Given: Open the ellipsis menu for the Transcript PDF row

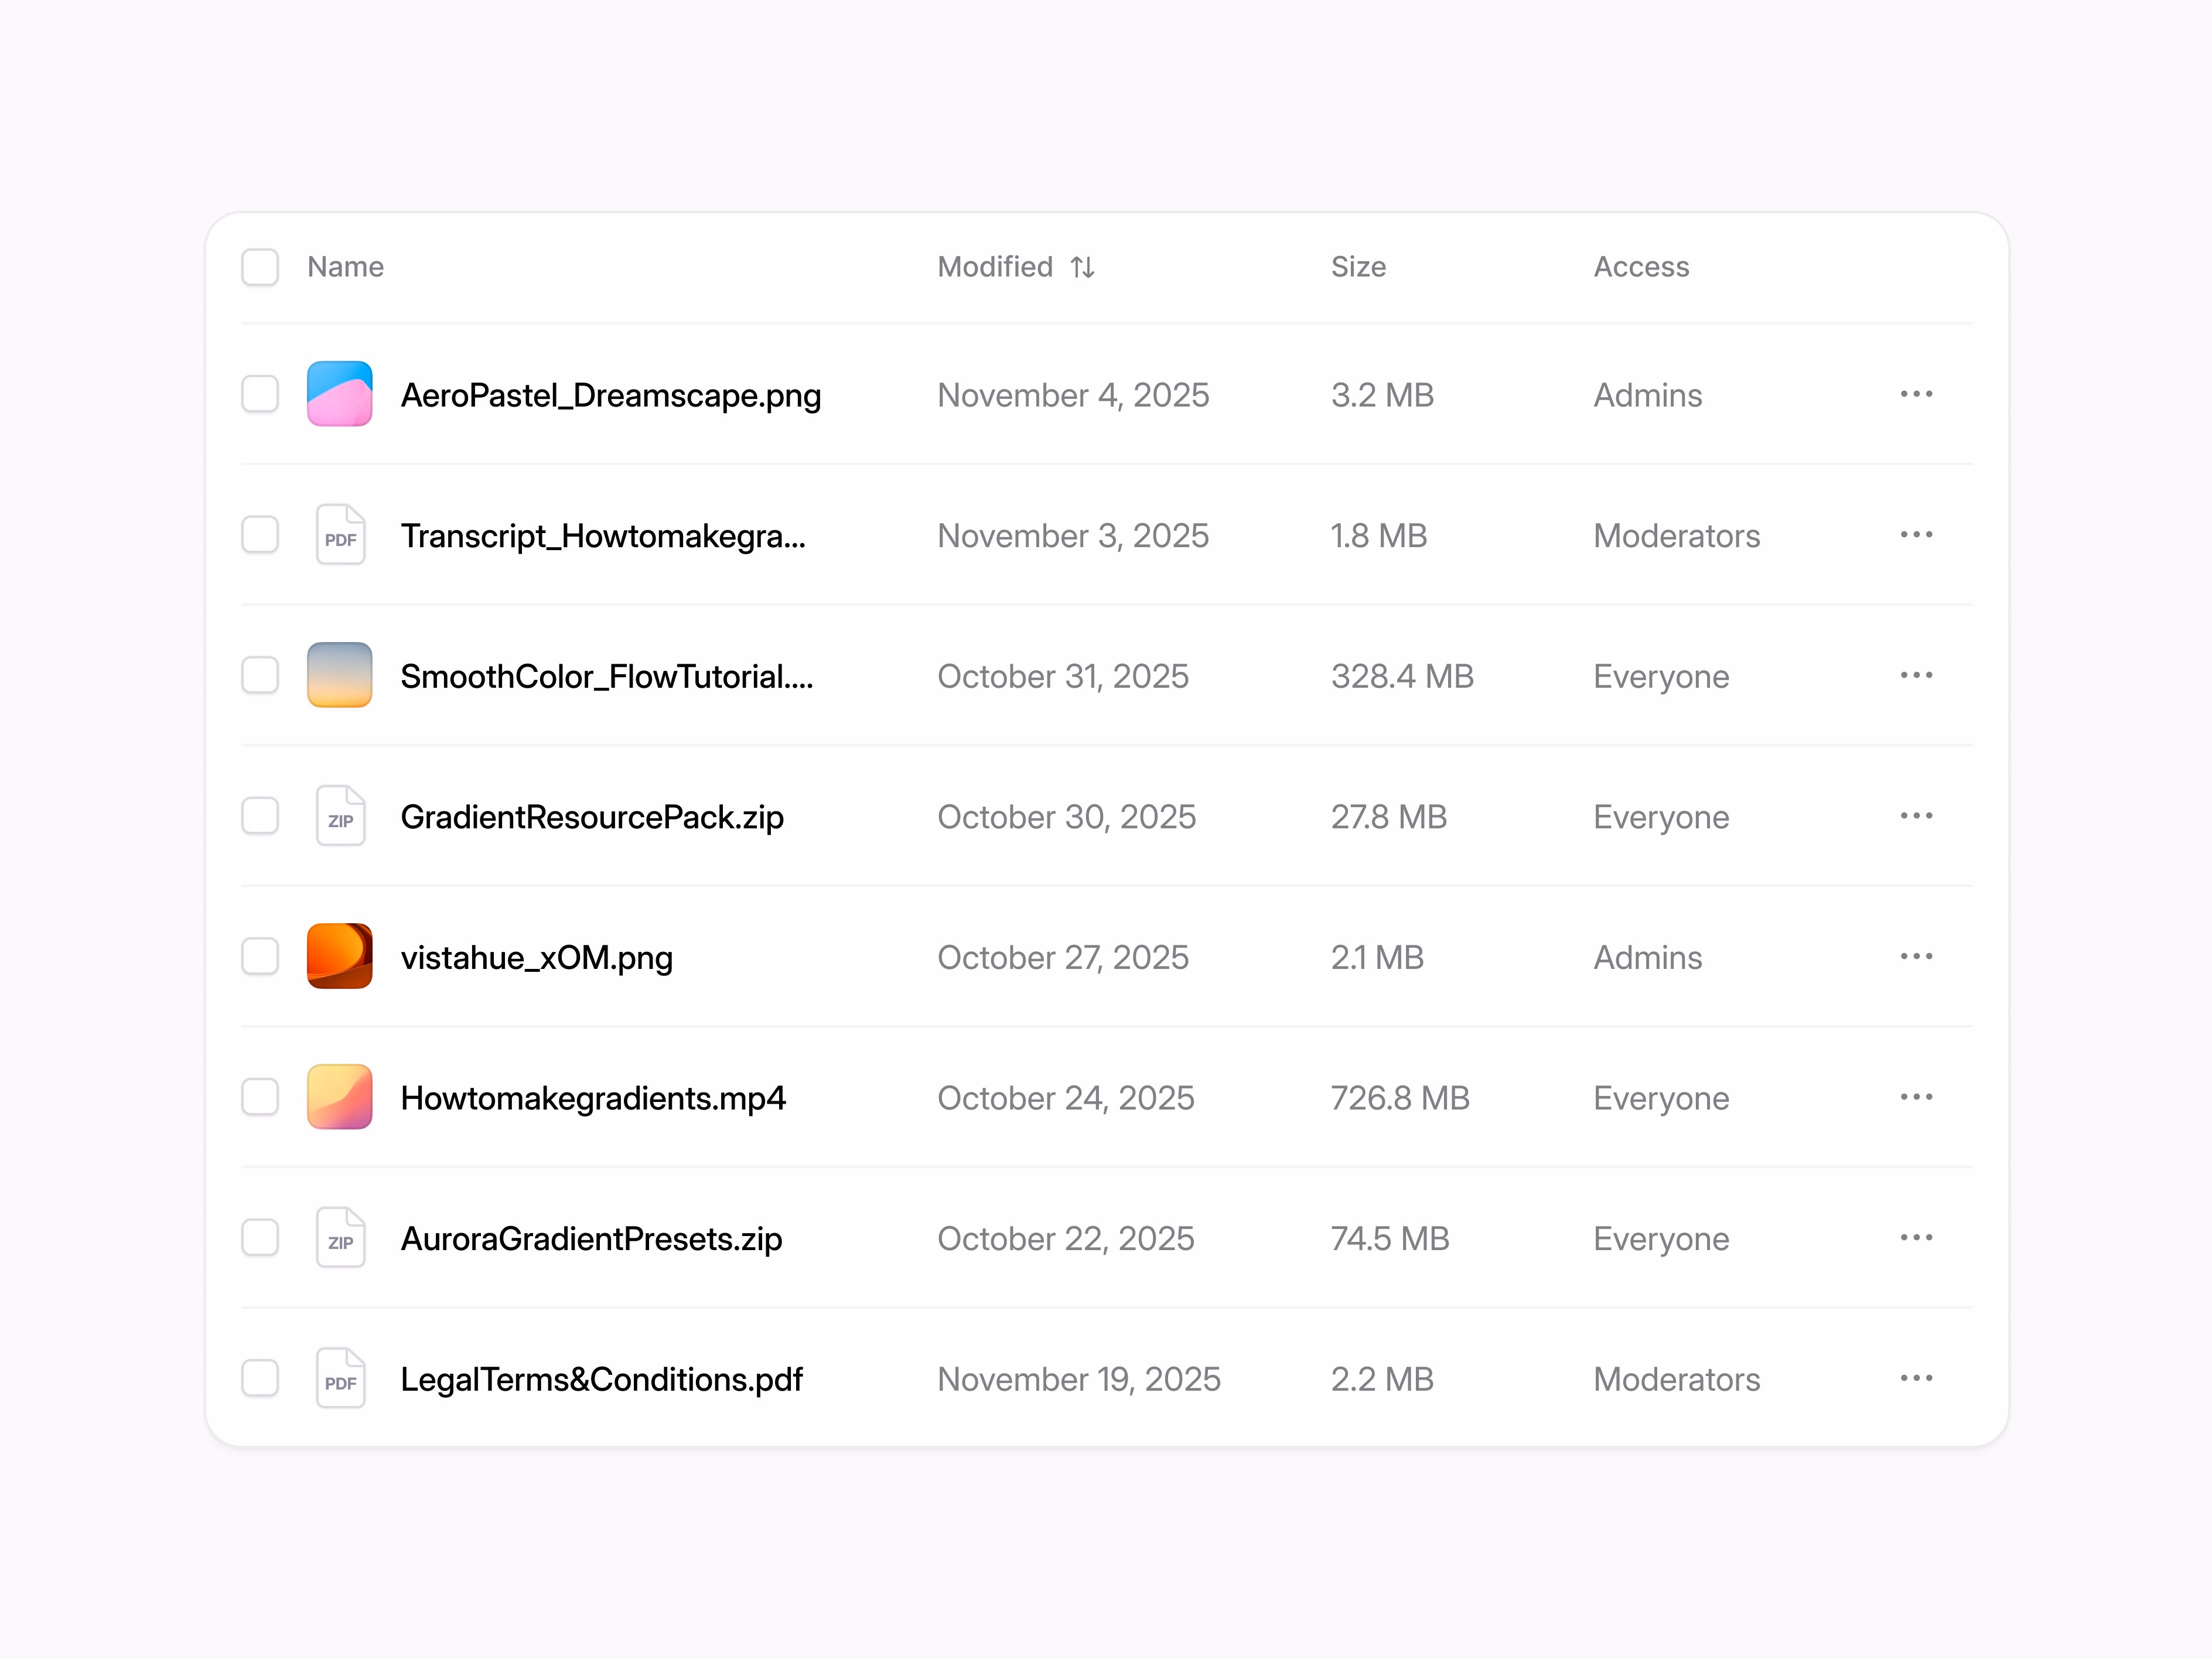Looking at the screenshot, I should [x=1916, y=535].
